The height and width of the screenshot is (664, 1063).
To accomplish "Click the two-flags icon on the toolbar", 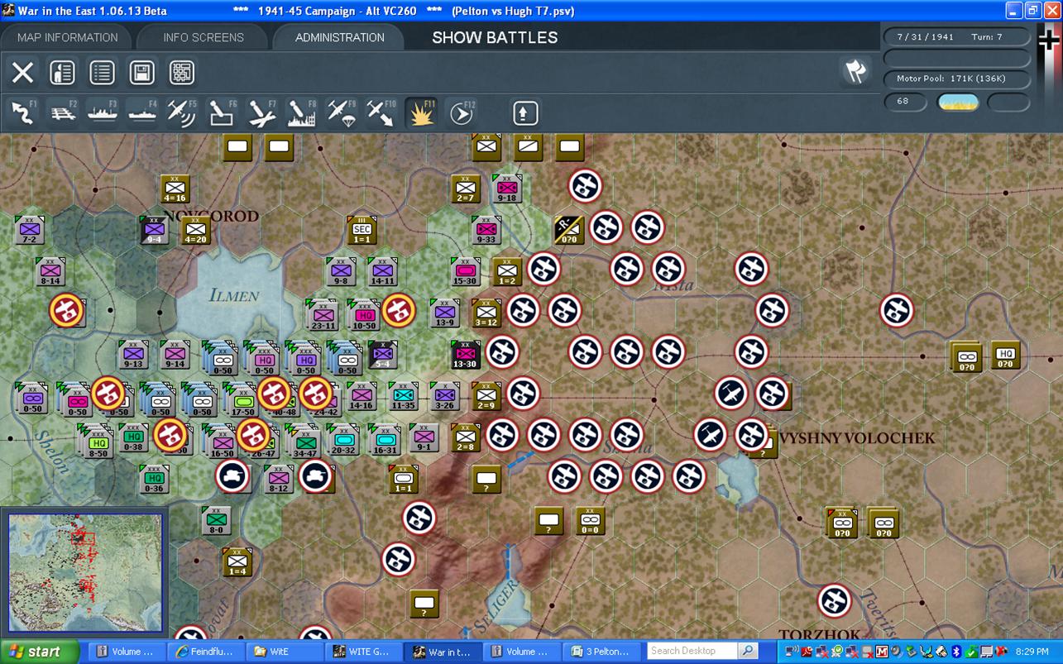I will (x=855, y=71).
